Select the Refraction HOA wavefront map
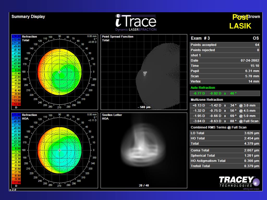 [x=59, y=150]
